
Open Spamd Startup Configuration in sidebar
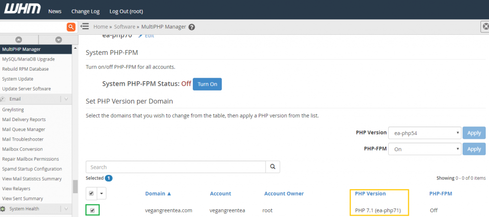(32, 169)
